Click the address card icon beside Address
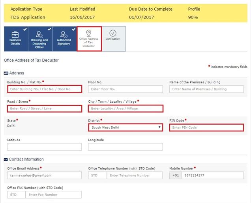251x203 pixels. click(6, 73)
